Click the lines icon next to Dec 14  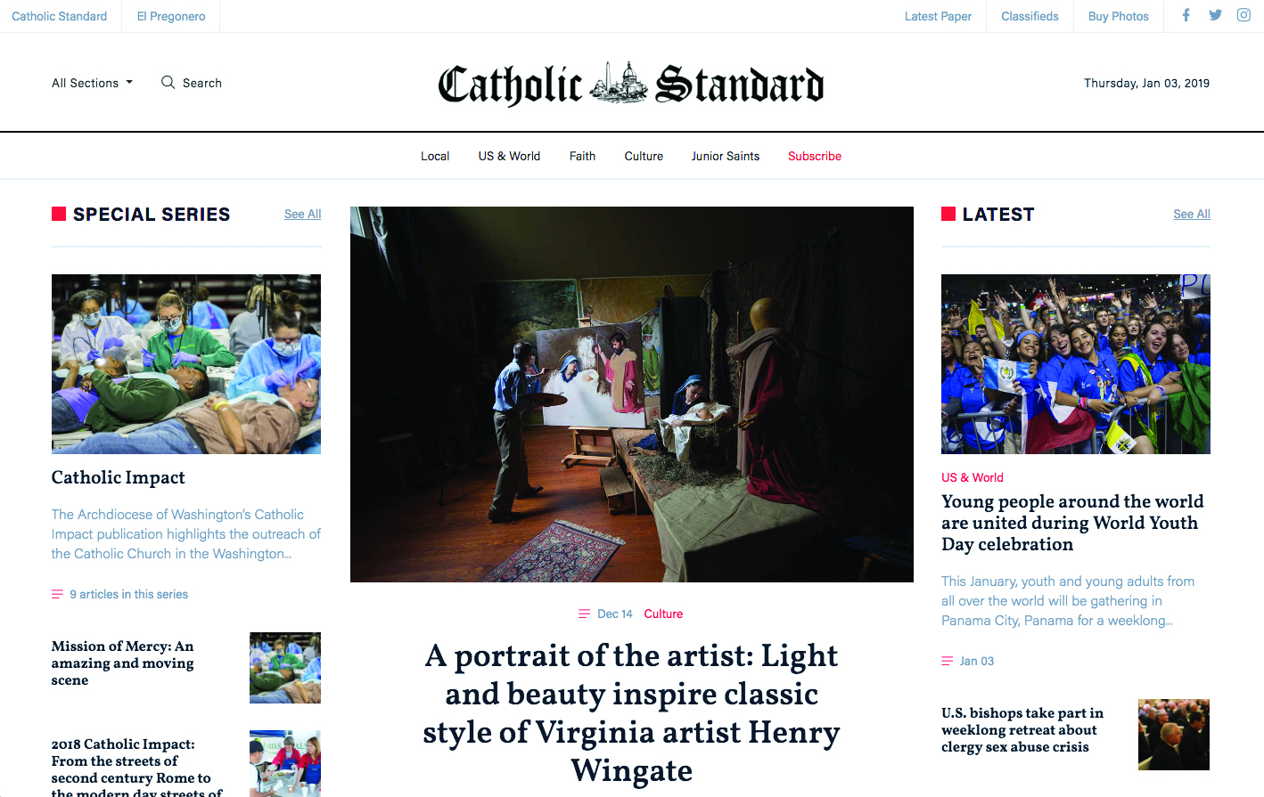(x=584, y=614)
